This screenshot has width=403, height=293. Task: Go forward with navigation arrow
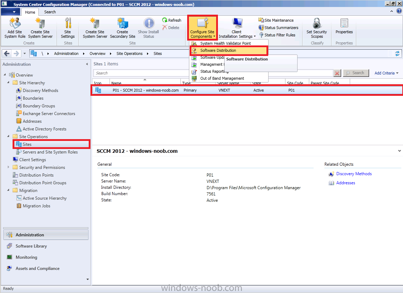tap(16, 53)
